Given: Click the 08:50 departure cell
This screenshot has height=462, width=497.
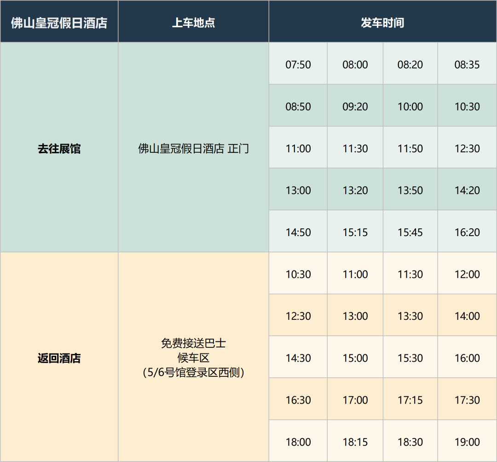Looking at the screenshot, I should tap(298, 105).
